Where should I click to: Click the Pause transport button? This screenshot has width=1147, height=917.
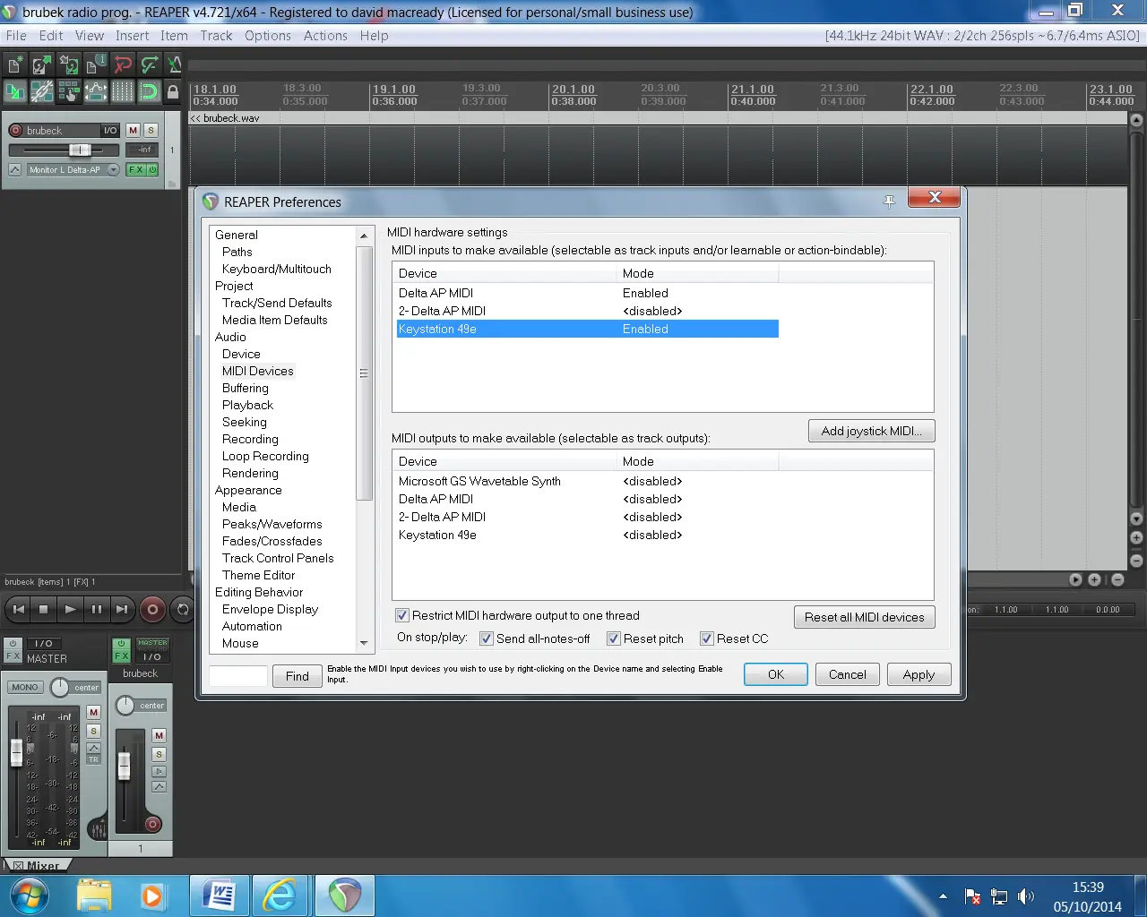[96, 610]
